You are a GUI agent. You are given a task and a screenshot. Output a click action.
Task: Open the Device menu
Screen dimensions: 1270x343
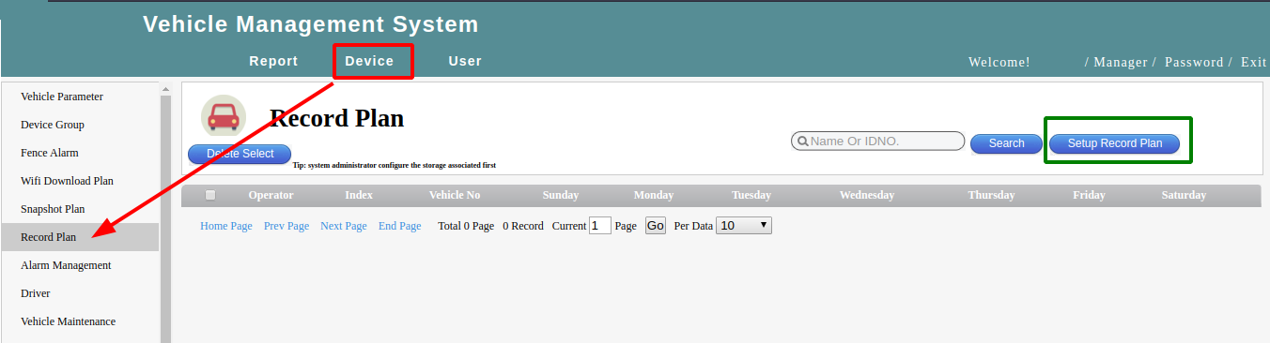pos(370,61)
